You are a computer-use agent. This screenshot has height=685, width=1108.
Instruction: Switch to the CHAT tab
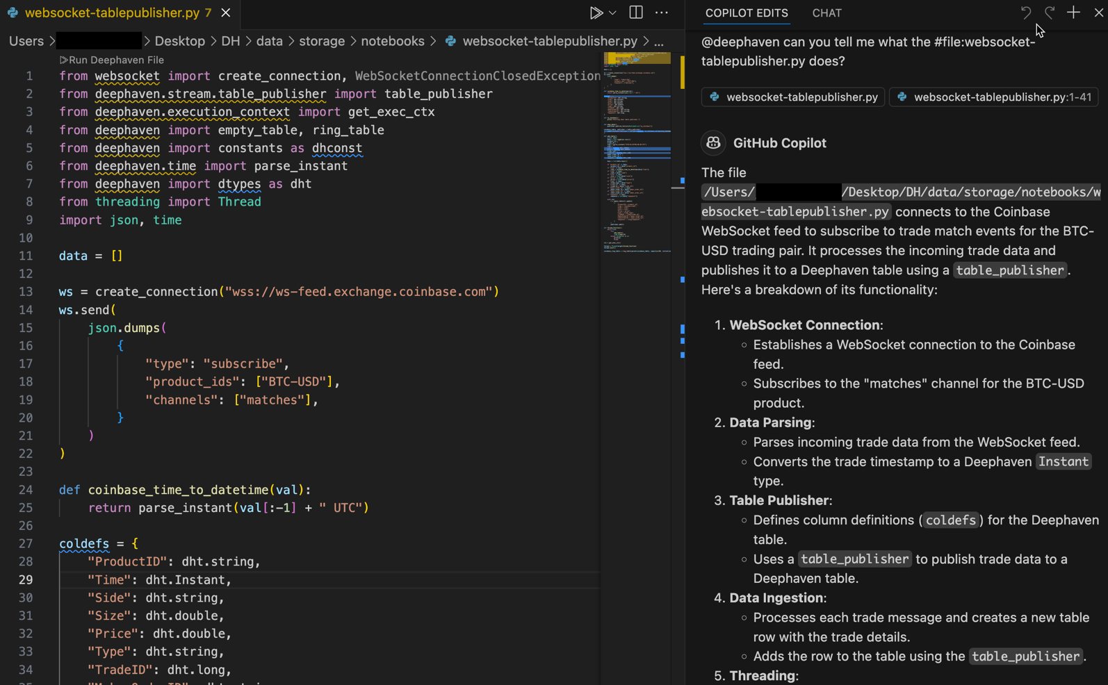tap(826, 13)
